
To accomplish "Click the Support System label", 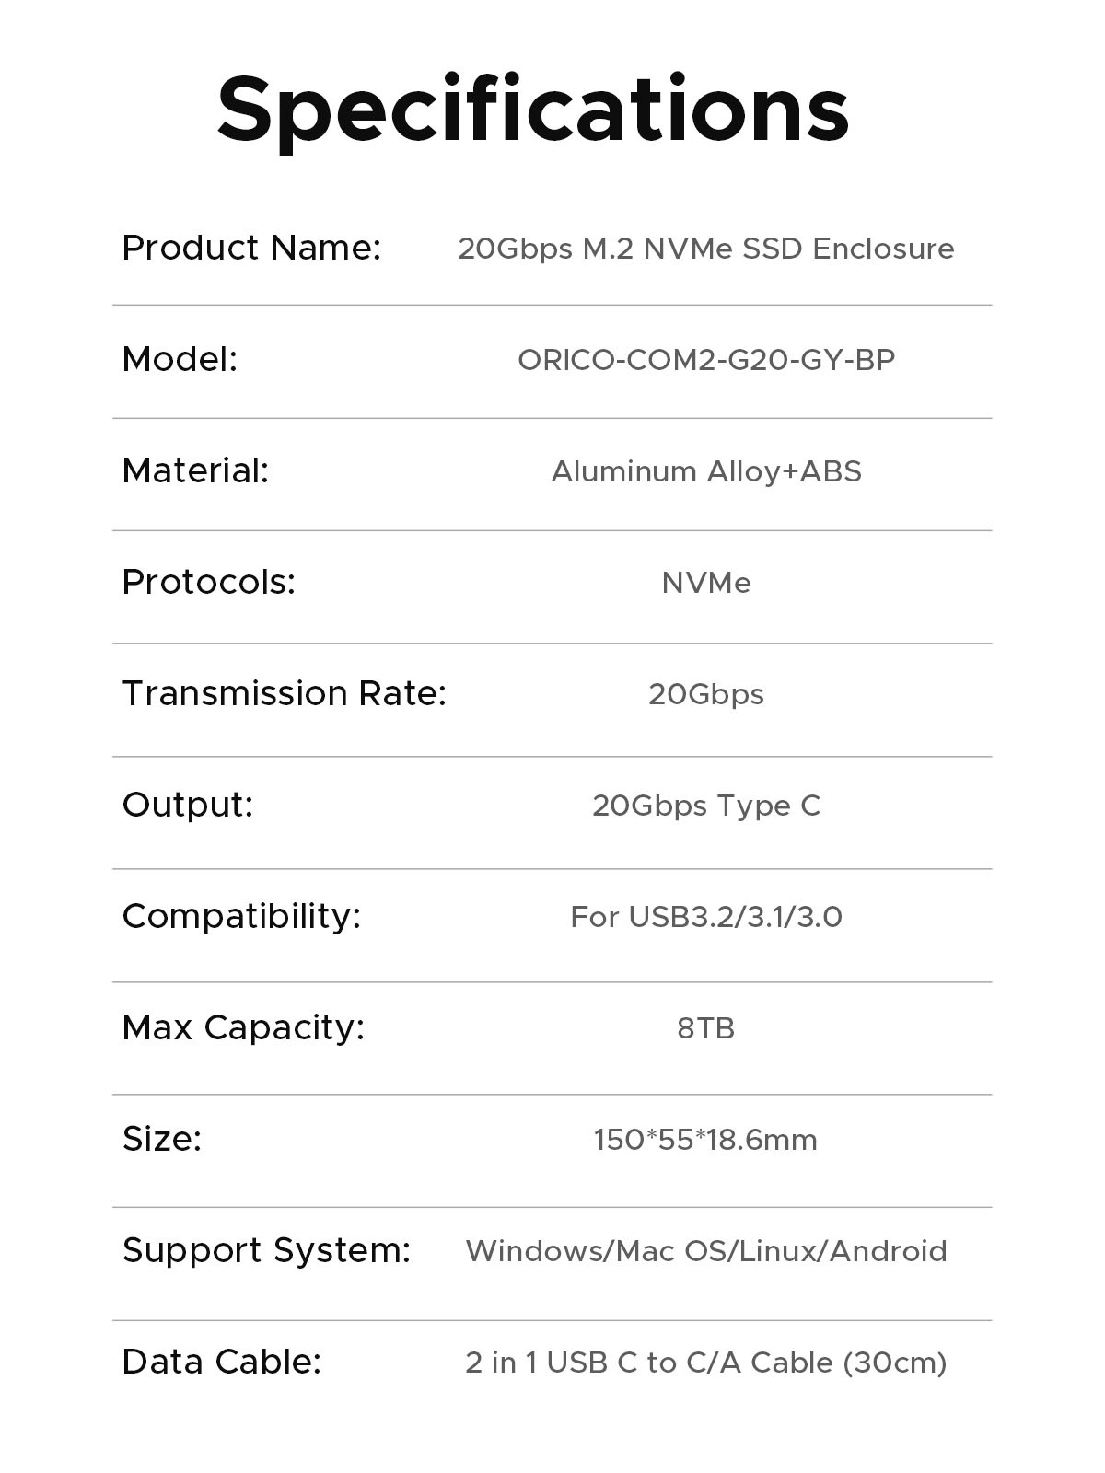I will (x=266, y=1250).
